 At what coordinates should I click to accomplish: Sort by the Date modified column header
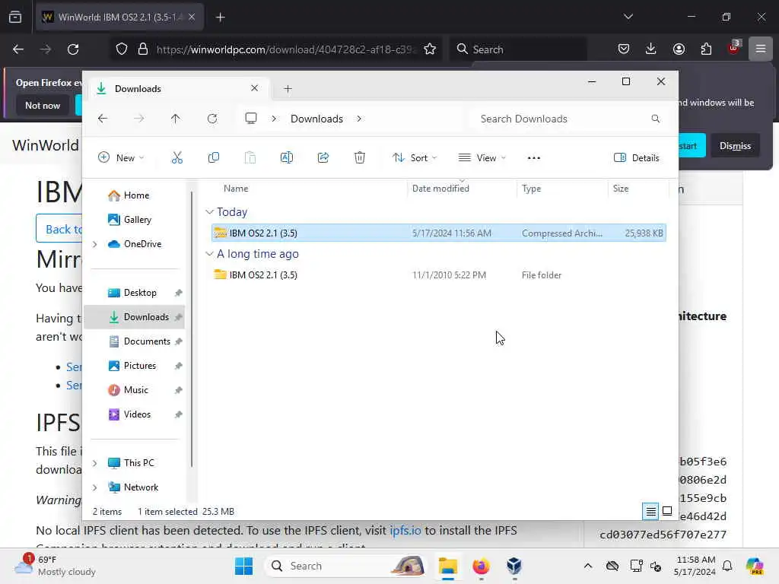pyautogui.click(x=440, y=189)
